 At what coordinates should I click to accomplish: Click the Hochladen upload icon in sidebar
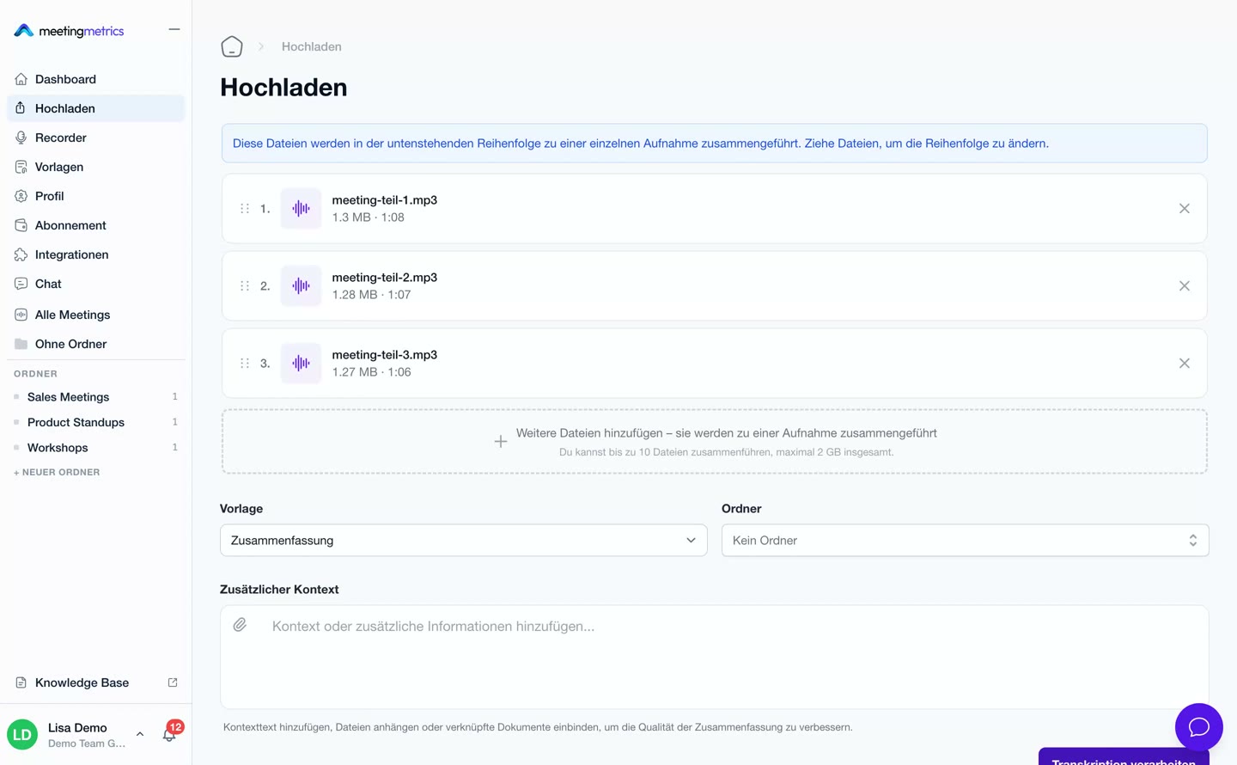tap(21, 108)
